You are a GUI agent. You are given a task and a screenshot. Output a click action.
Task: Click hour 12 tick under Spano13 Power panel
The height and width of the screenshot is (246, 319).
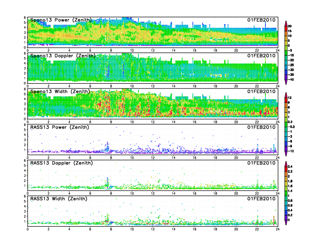pos(153,51)
